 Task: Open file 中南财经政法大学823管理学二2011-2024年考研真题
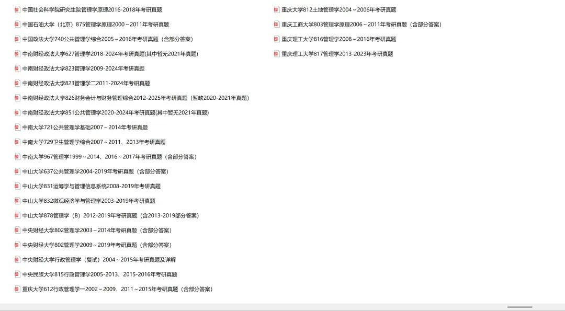pos(86,83)
